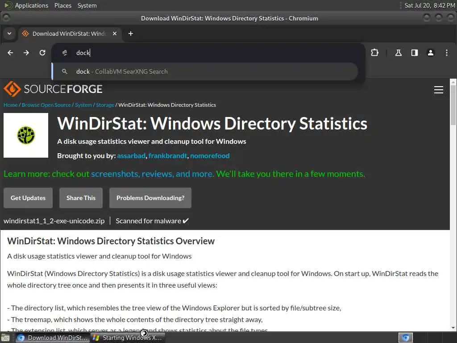Open a new tab with plus button
Image resolution: width=457 pixels, height=343 pixels.
[131, 34]
